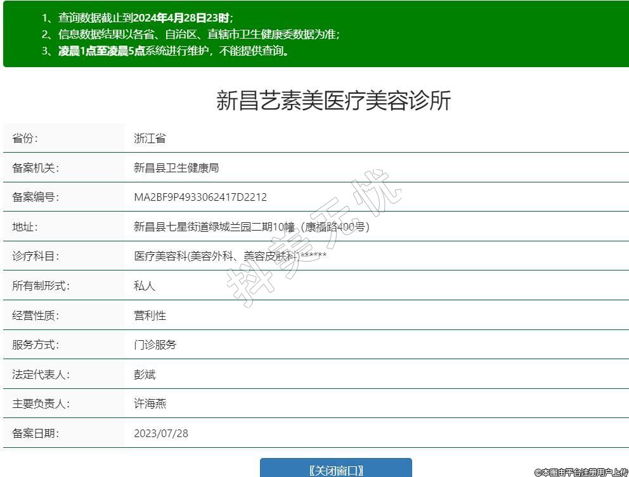Click the 备案日期 row label
The image size is (629, 477).
click(x=36, y=433)
